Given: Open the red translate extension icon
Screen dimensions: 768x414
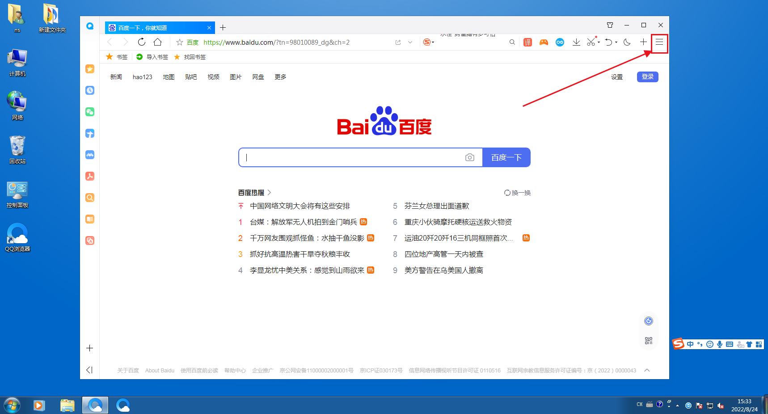Looking at the screenshot, I should [528, 42].
